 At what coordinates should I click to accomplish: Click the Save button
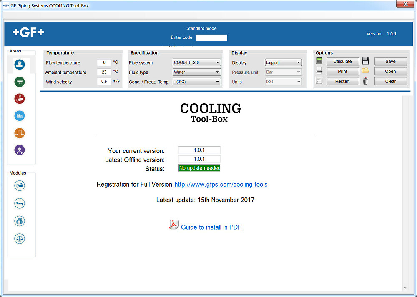point(391,61)
